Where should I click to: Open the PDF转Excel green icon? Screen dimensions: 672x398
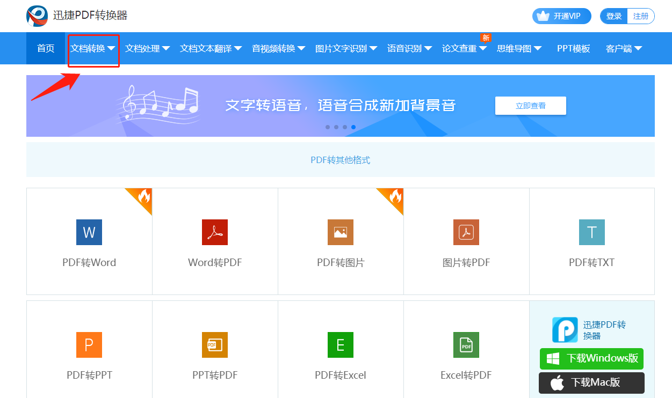tap(340, 345)
